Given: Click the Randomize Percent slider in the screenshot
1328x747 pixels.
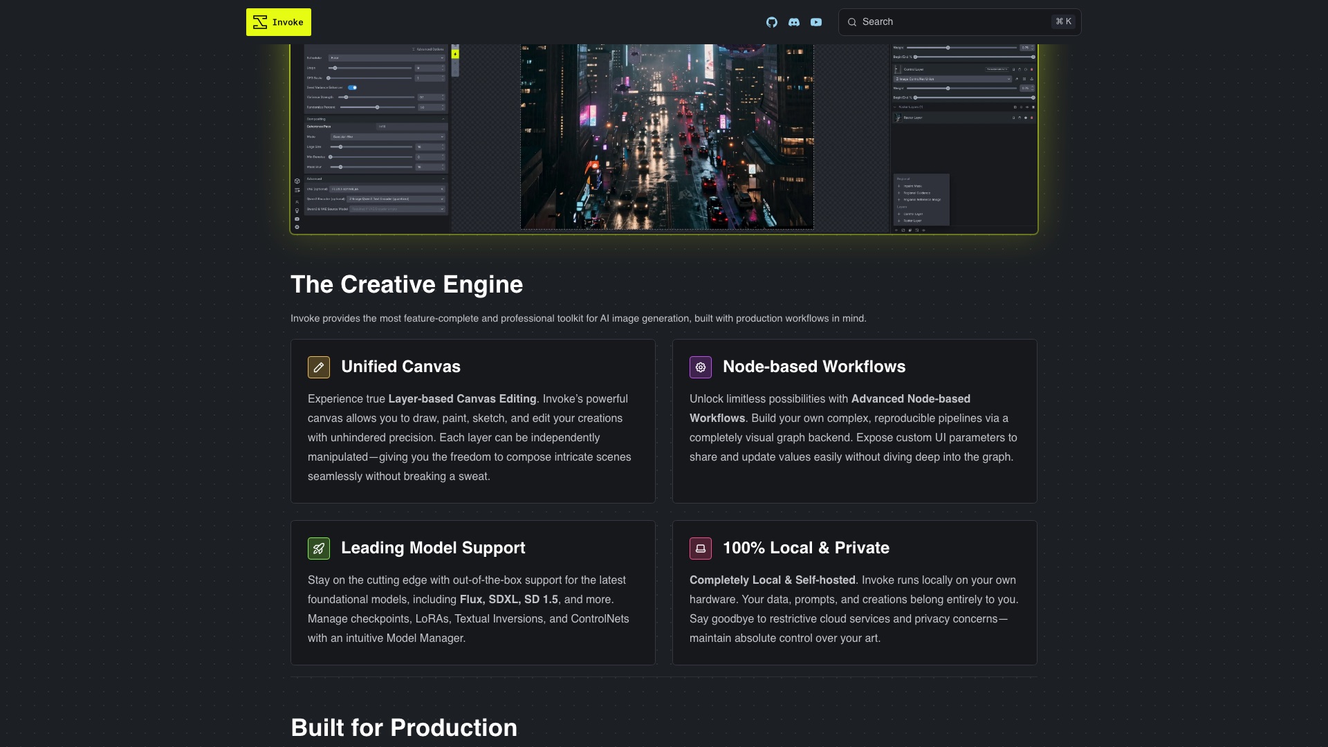Looking at the screenshot, I should point(378,107).
